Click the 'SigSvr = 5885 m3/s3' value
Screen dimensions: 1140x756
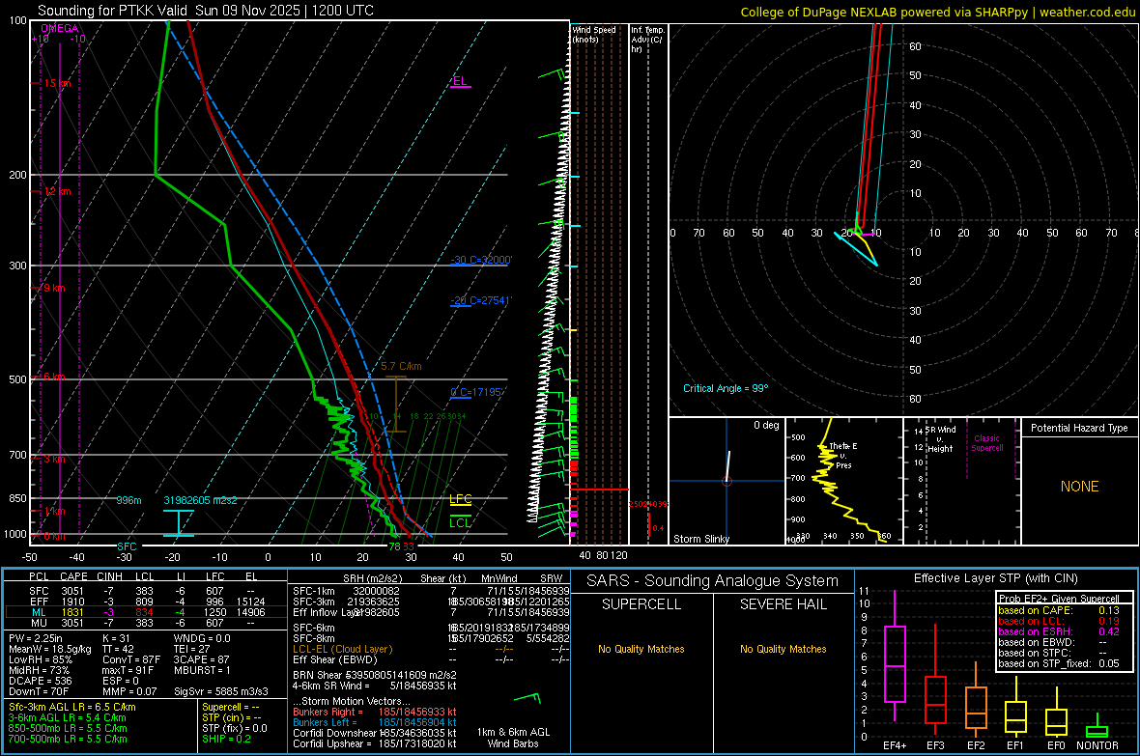[221, 691]
